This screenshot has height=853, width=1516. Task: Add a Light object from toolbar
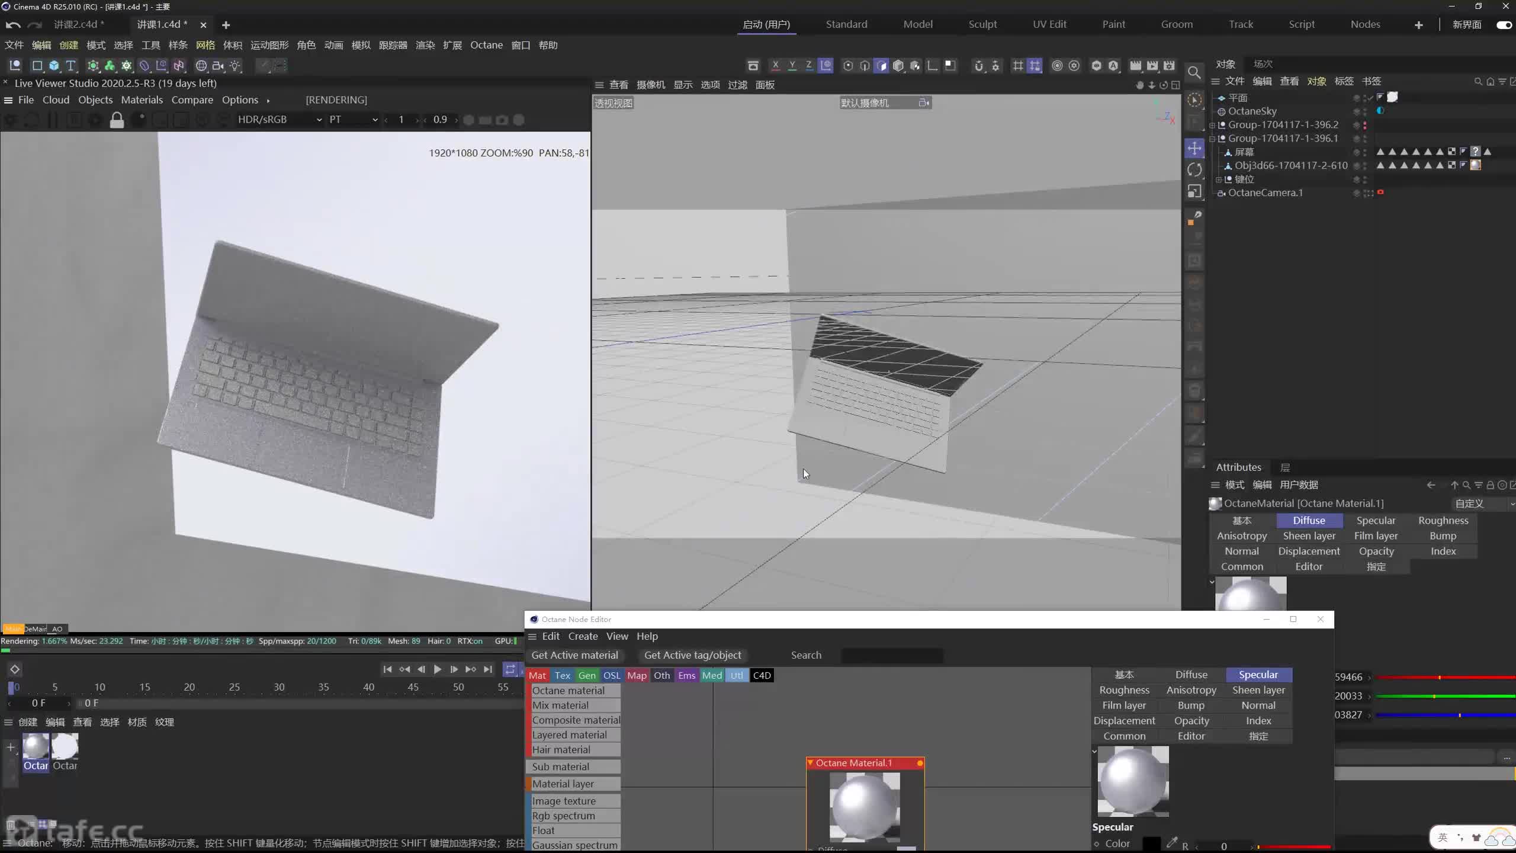tap(235, 66)
